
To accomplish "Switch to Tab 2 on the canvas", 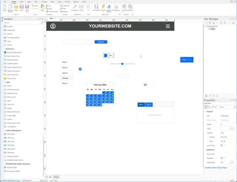I will 149,105.
